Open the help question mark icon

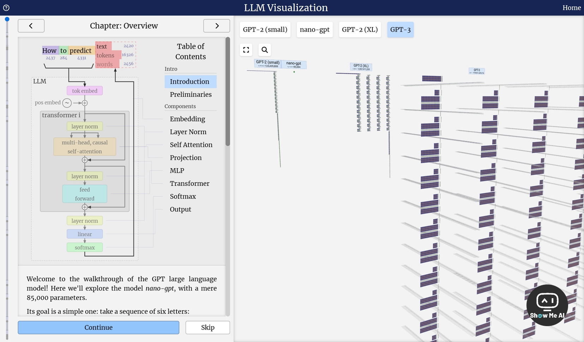(6, 8)
